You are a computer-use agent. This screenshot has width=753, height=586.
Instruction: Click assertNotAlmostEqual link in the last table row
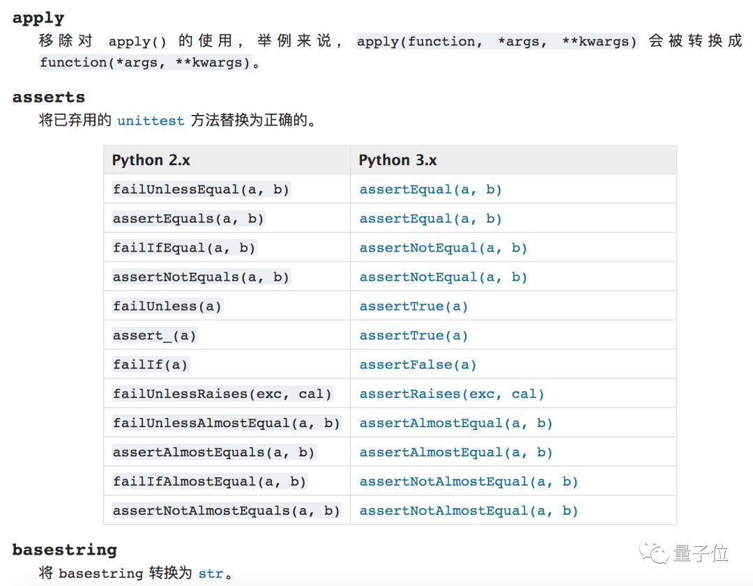[469, 511]
